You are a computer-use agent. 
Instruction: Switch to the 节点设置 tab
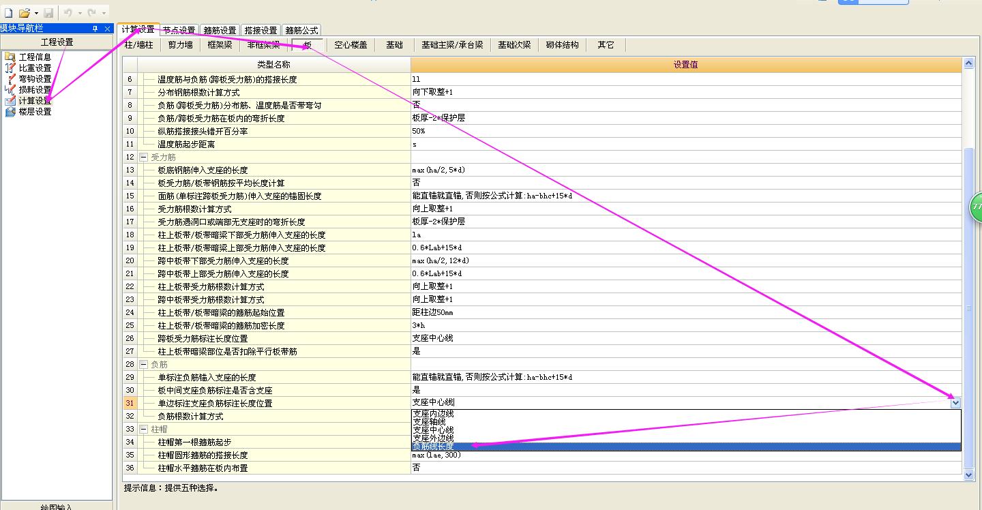pos(179,30)
